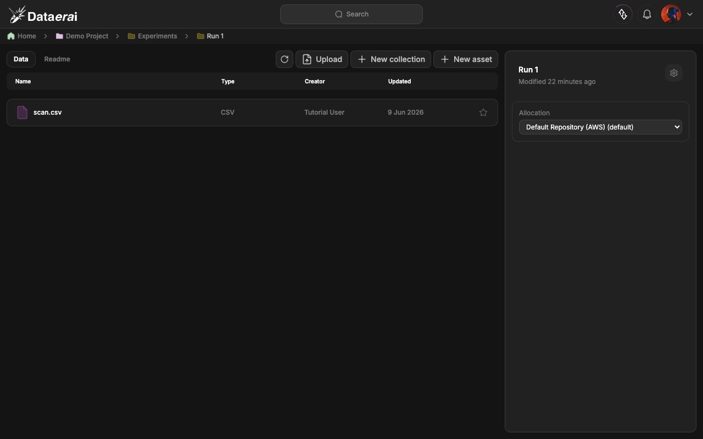Click Modified 22 minutes ago text
703x439 pixels.
[557, 82]
